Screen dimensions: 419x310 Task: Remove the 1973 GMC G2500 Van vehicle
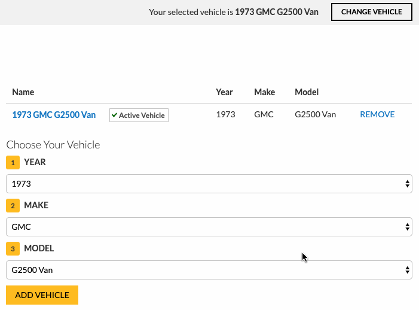click(377, 114)
